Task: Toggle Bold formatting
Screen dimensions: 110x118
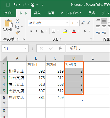Action: coord(31,31)
